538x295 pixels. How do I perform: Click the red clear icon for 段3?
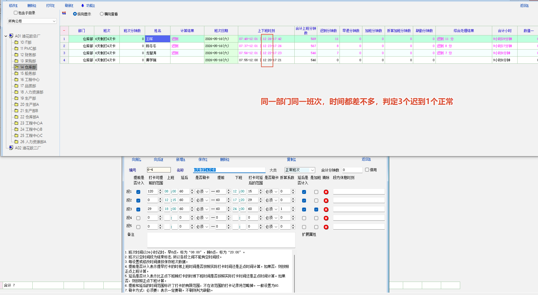(326, 210)
